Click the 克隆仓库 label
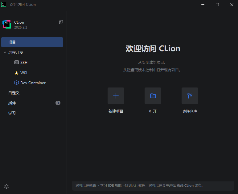238x194 pixels. pos(190,111)
